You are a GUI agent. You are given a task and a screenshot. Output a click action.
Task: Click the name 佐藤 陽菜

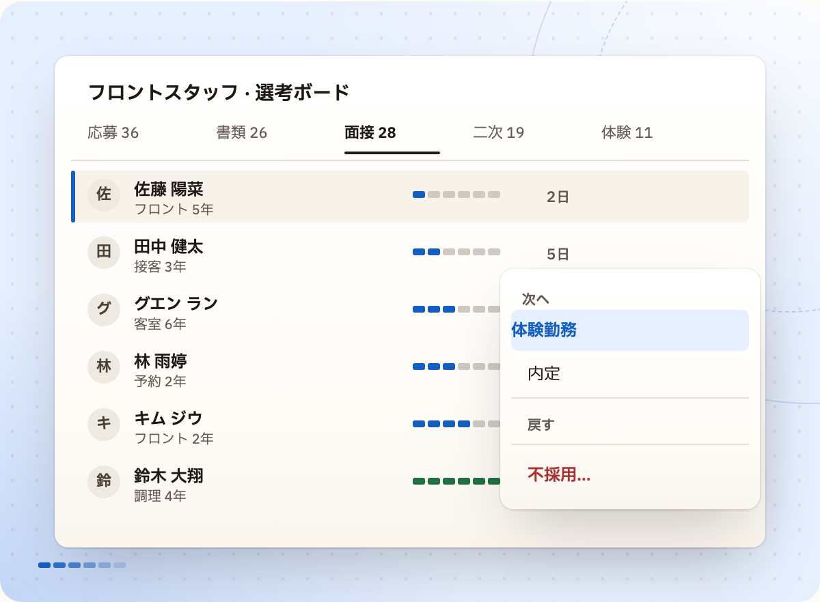pyautogui.click(x=169, y=189)
